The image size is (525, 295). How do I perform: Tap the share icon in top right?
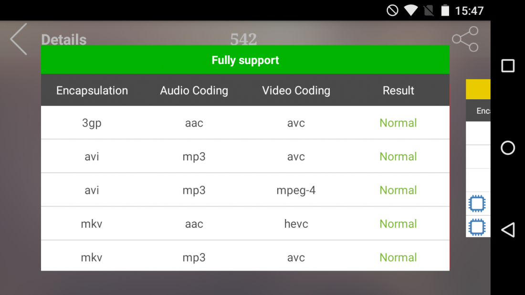[x=465, y=39]
